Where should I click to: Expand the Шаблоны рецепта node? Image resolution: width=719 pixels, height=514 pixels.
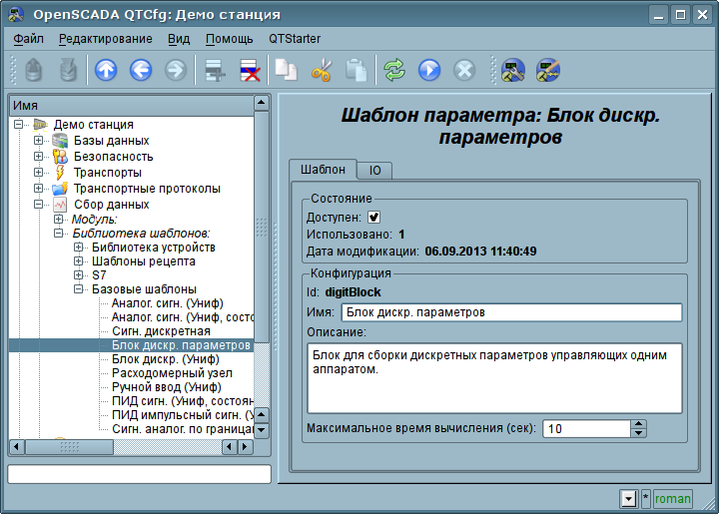(x=79, y=261)
